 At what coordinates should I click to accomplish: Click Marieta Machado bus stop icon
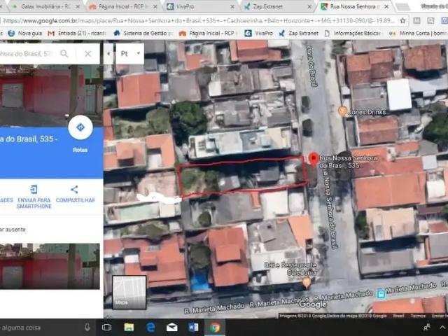pyautogui.click(x=381, y=294)
